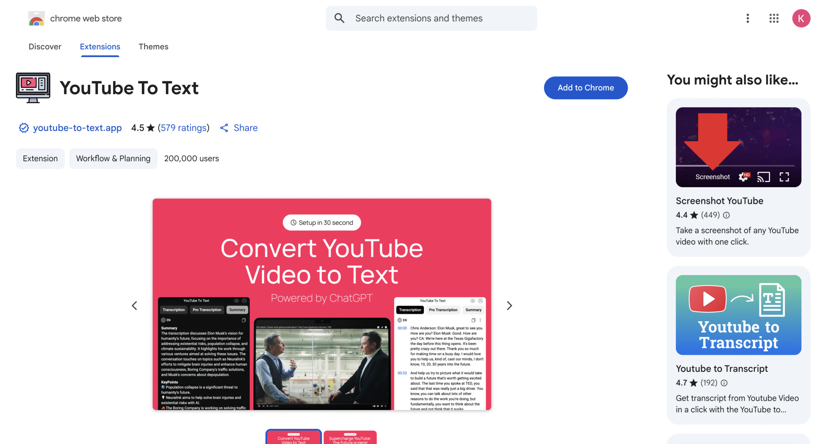
Task: Select the Supercharge YouTube screenshot thumbnail
Action: click(350, 438)
